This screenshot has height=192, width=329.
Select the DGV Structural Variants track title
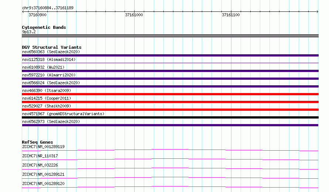(52, 47)
